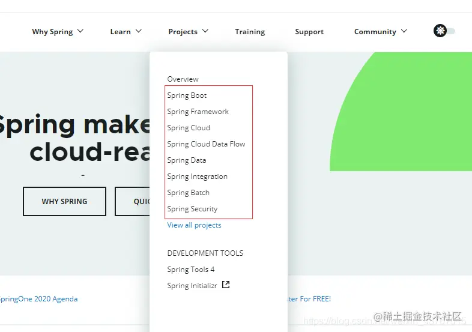Click the partially hidden QUICKSTART button
The image size is (472, 332).
pyautogui.click(x=132, y=201)
